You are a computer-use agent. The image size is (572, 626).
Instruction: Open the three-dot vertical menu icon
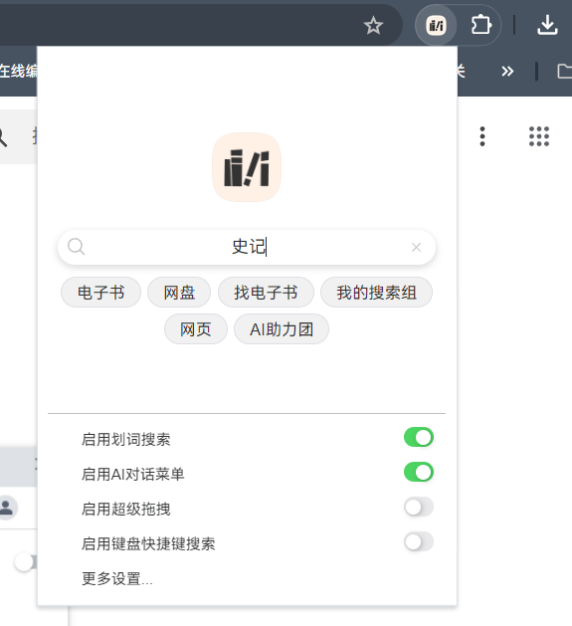[482, 136]
